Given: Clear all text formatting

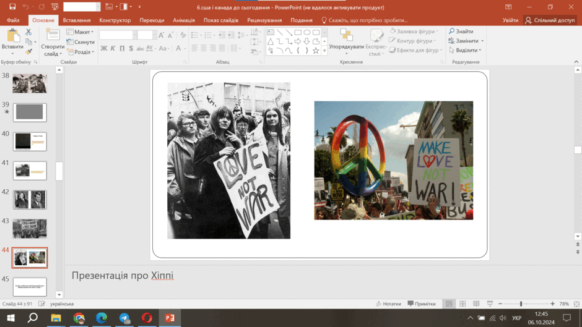Looking at the screenshot, I should (x=183, y=35).
